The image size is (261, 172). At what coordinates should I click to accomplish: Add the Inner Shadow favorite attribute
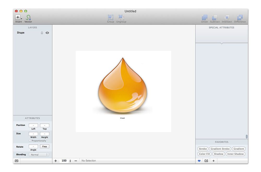[x=235, y=154]
